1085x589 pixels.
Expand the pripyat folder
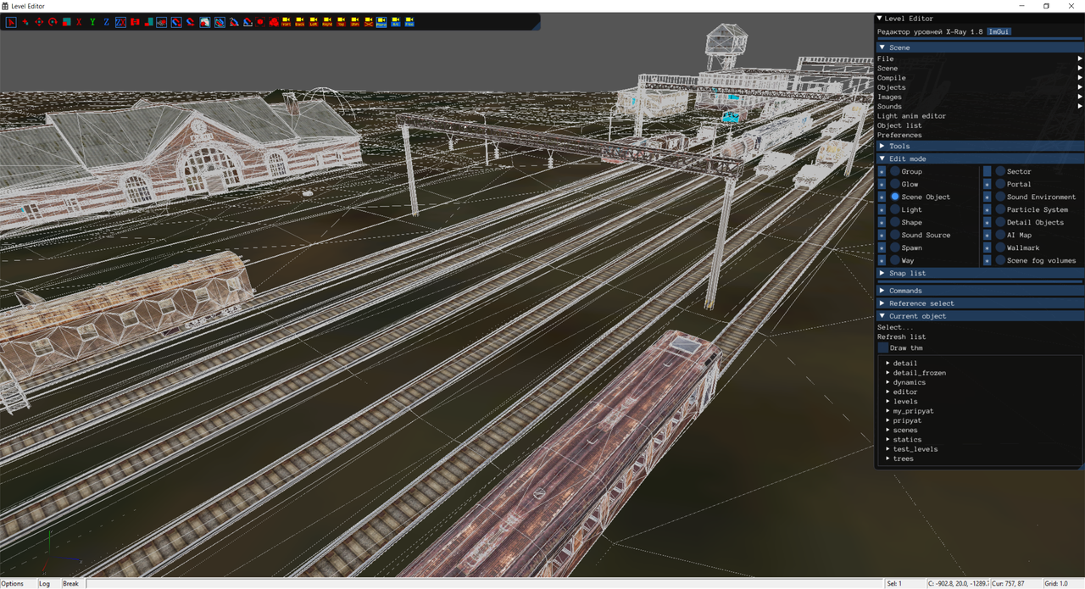pos(887,420)
